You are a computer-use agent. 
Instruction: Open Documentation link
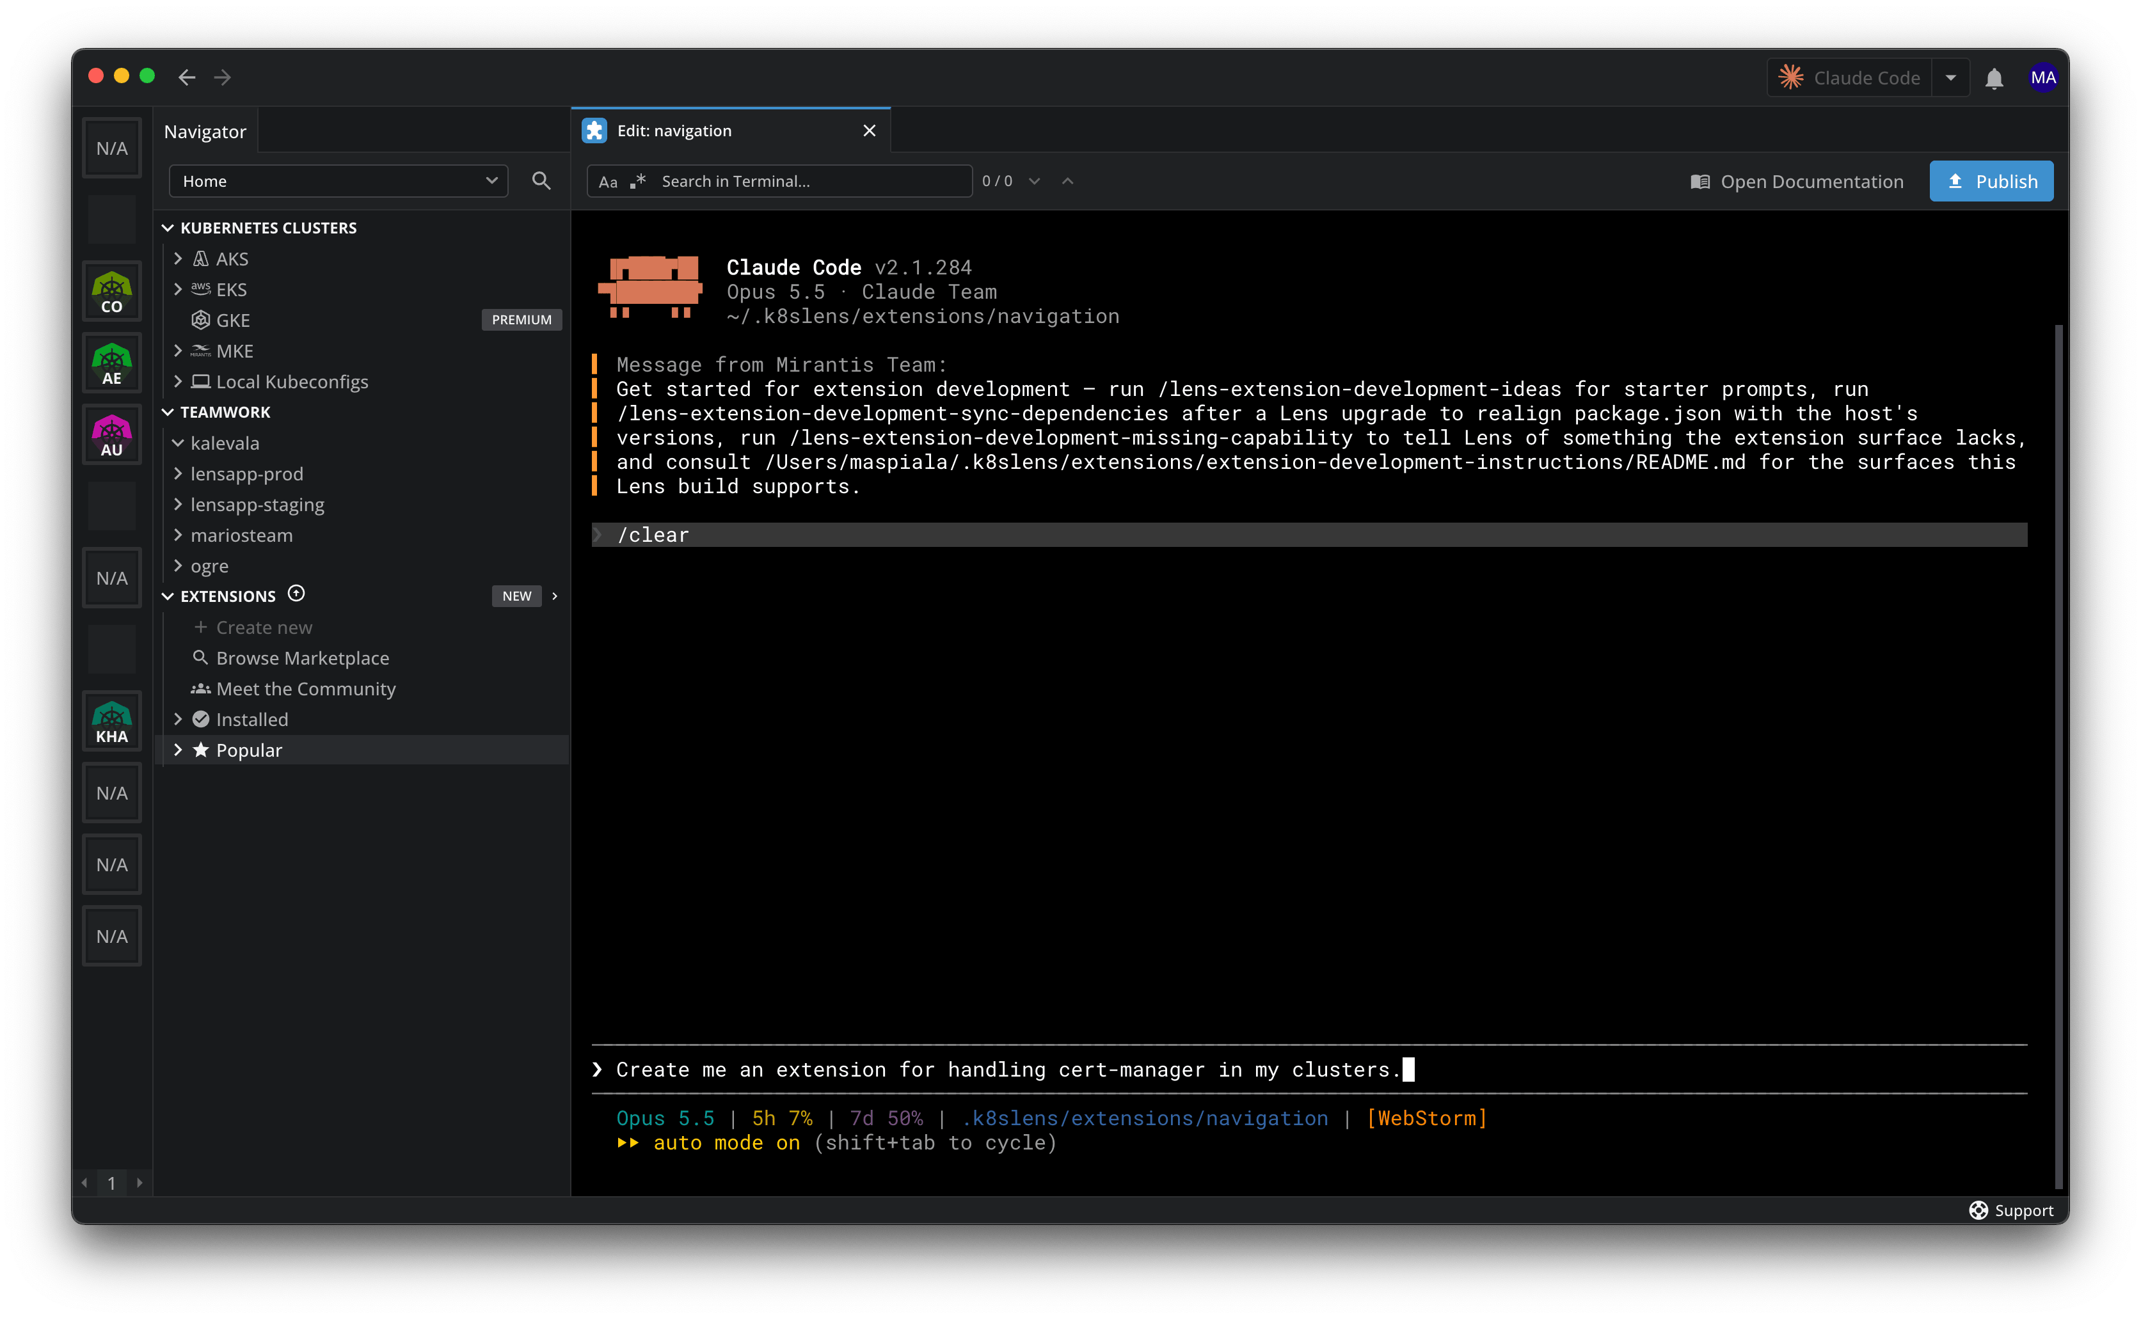(1796, 182)
